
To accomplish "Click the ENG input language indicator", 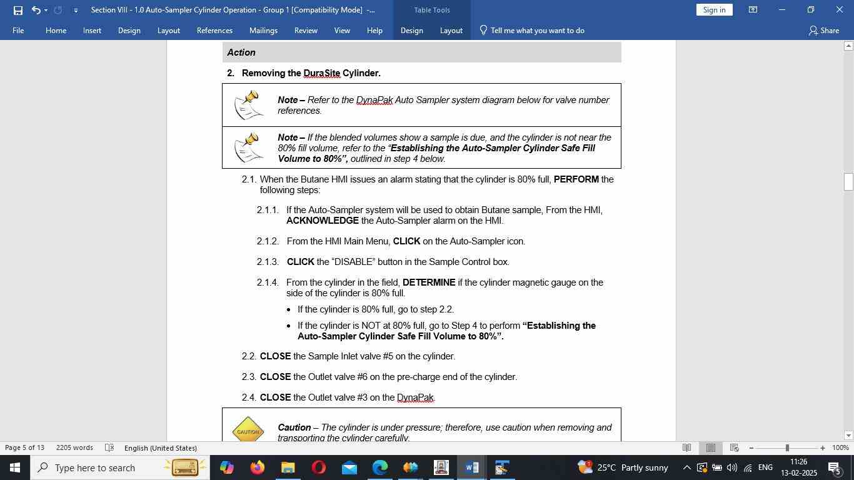I will click(765, 467).
